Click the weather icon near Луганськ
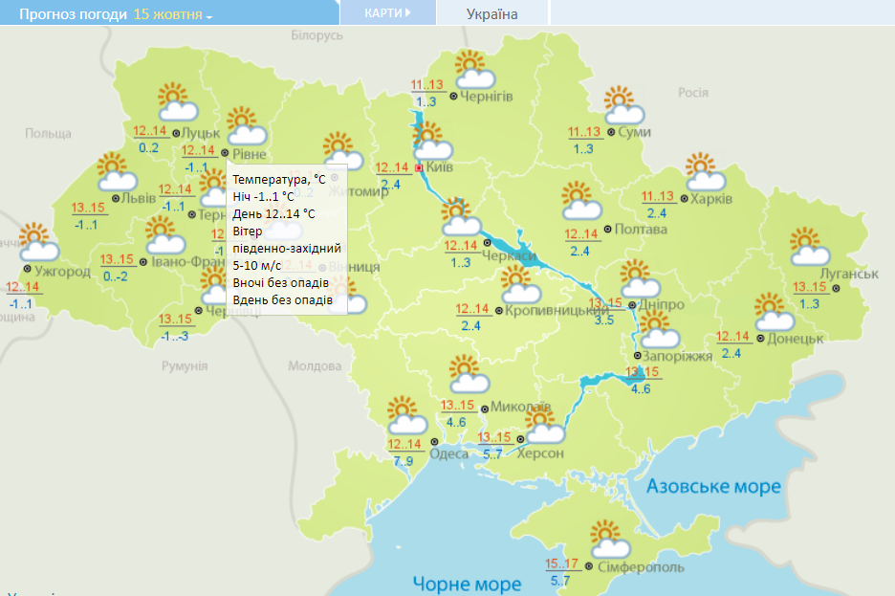This screenshot has height=596, width=895. click(x=810, y=247)
